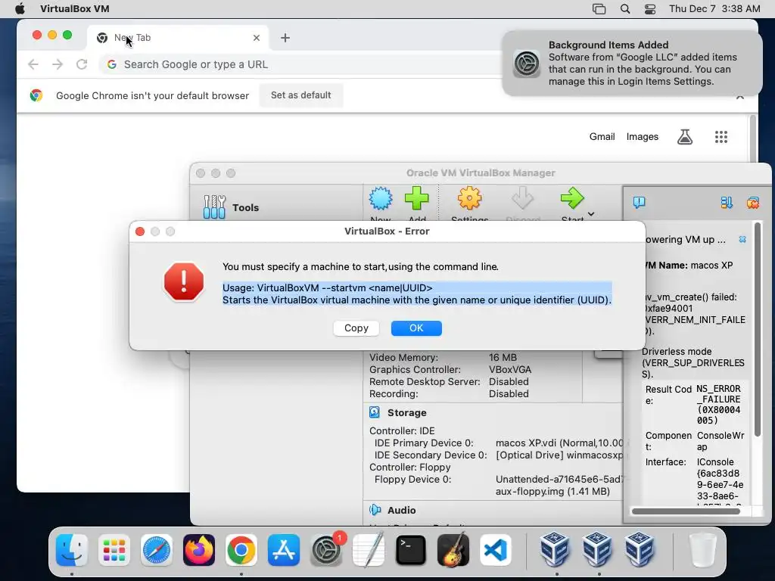This screenshot has height=581, width=775.
Task: Click 'ConsoleWrap' component value
Action: point(721,441)
